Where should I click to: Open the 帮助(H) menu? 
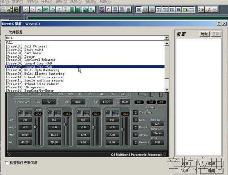[105, 2]
